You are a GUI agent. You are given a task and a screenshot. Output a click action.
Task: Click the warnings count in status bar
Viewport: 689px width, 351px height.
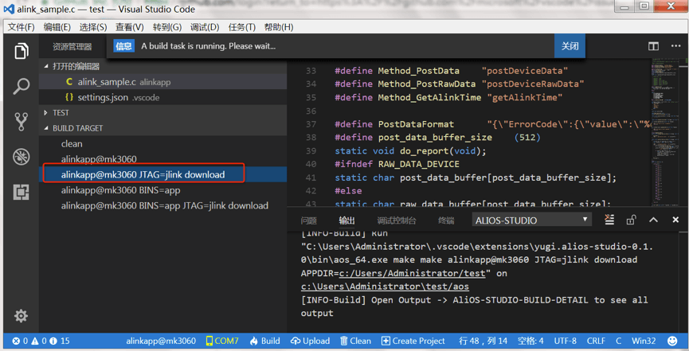(x=38, y=341)
